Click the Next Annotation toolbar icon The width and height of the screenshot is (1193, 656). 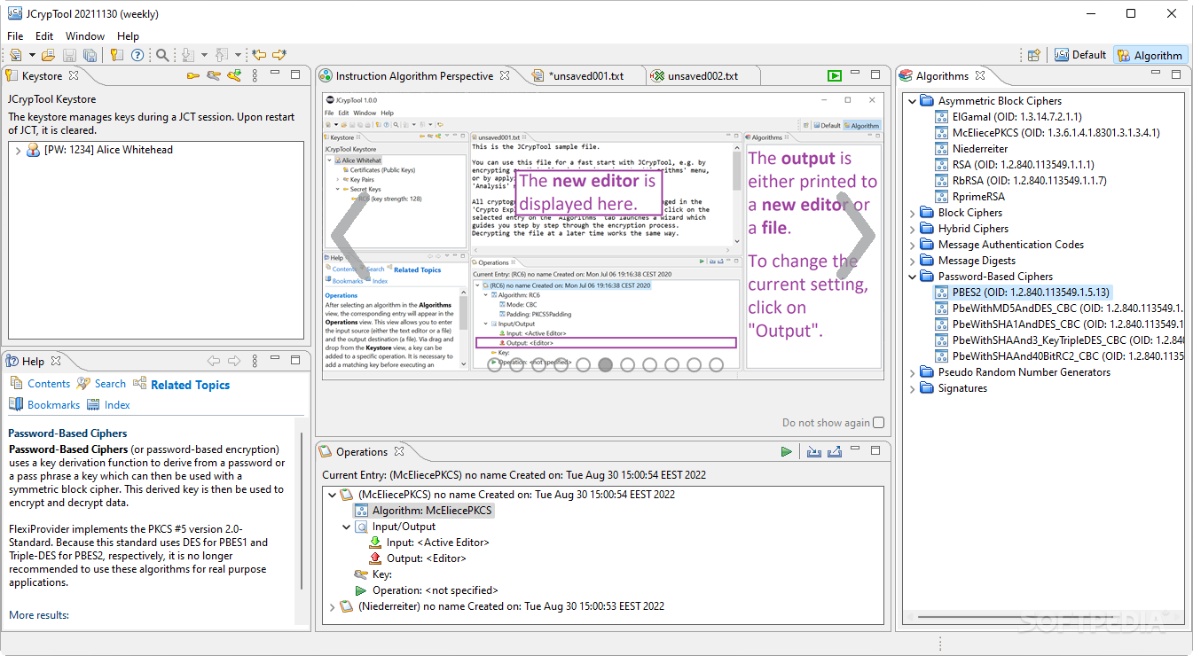[x=188, y=55]
